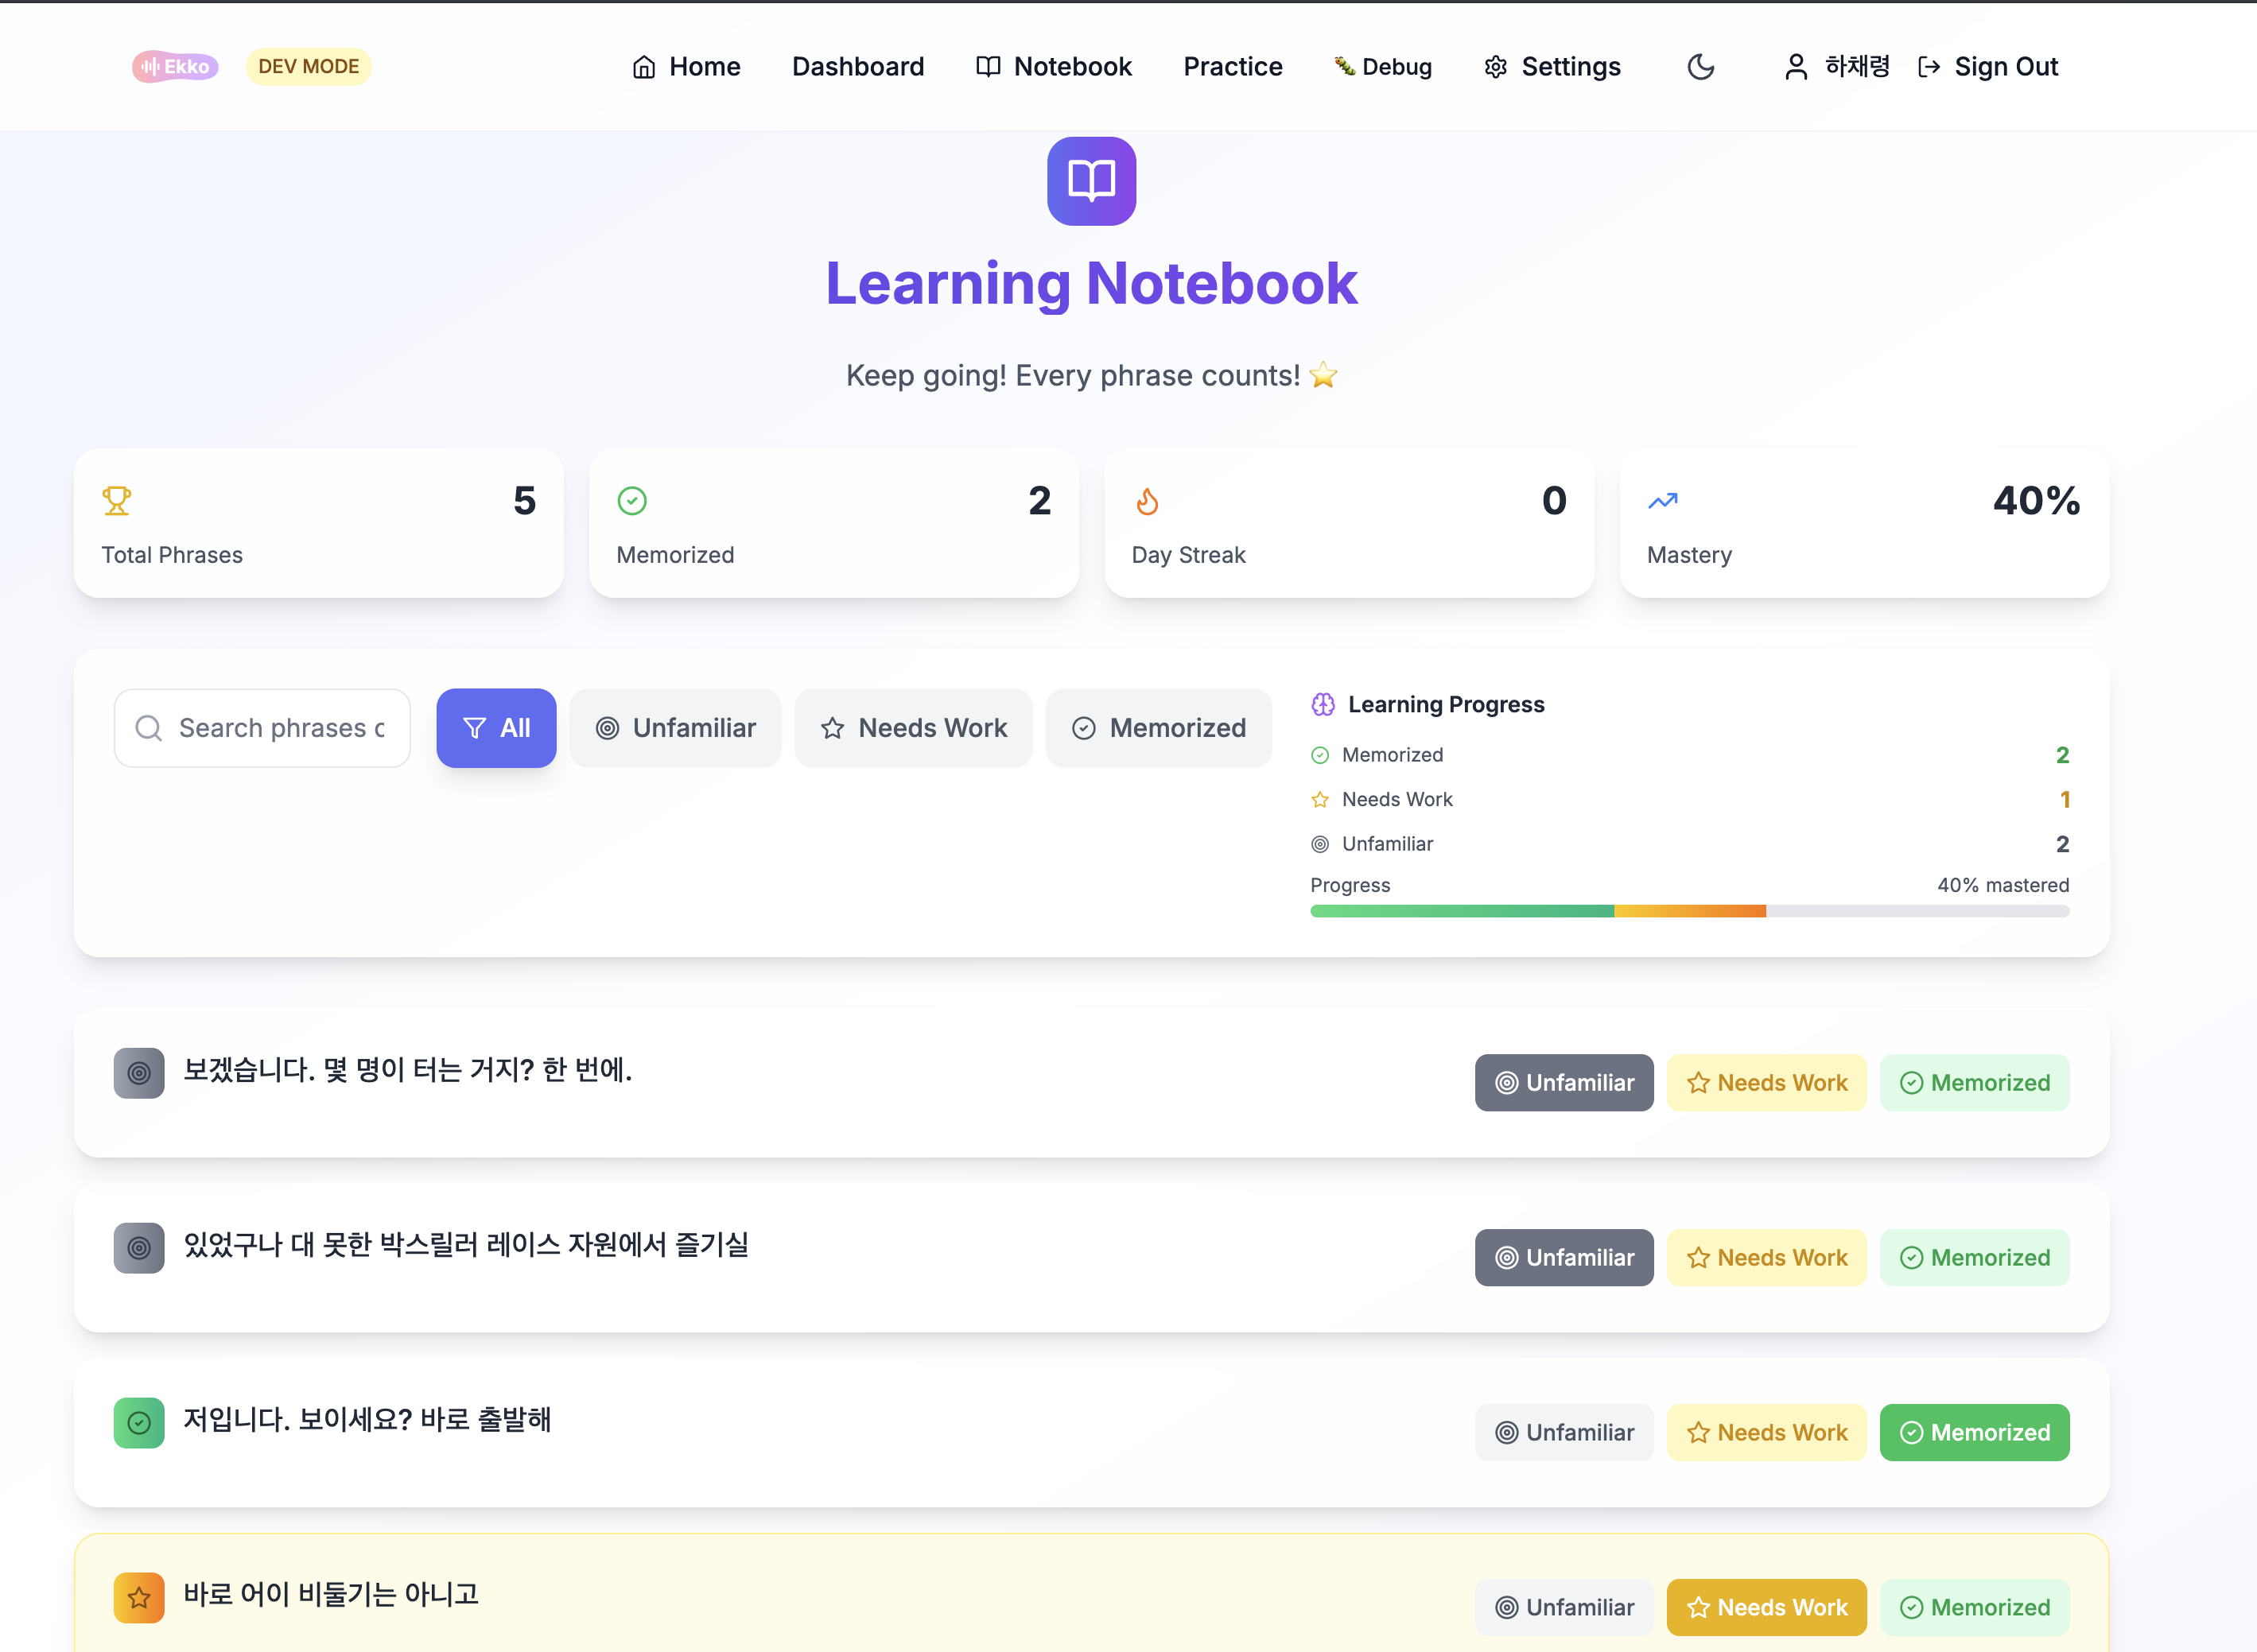Open the Dashboard menu item
The width and height of the screenshot is (2257, 1652).
857,67
